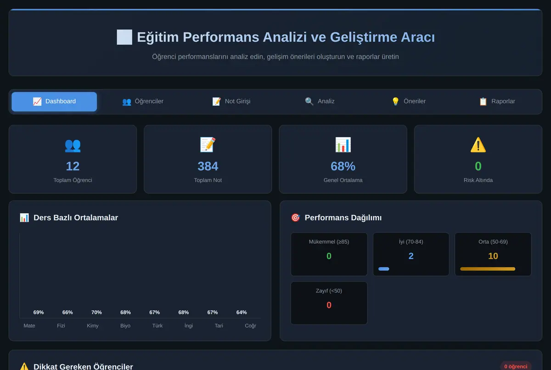Click the 69% value above Mate

pyautogui.click(x=39, y=313)
